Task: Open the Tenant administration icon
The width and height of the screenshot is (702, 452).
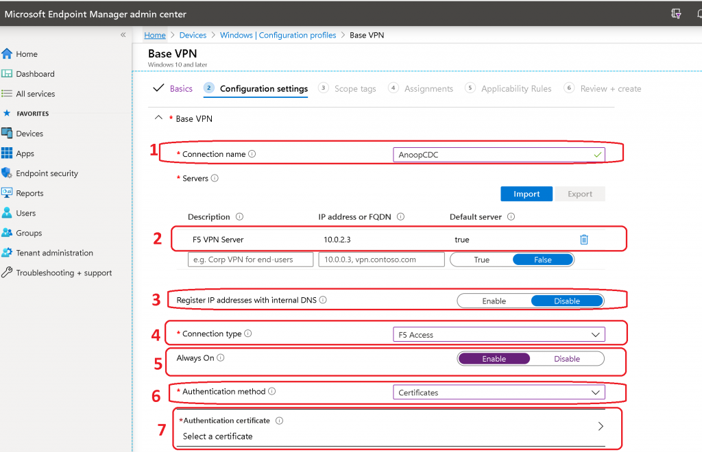Action: [x=7, y=253]
